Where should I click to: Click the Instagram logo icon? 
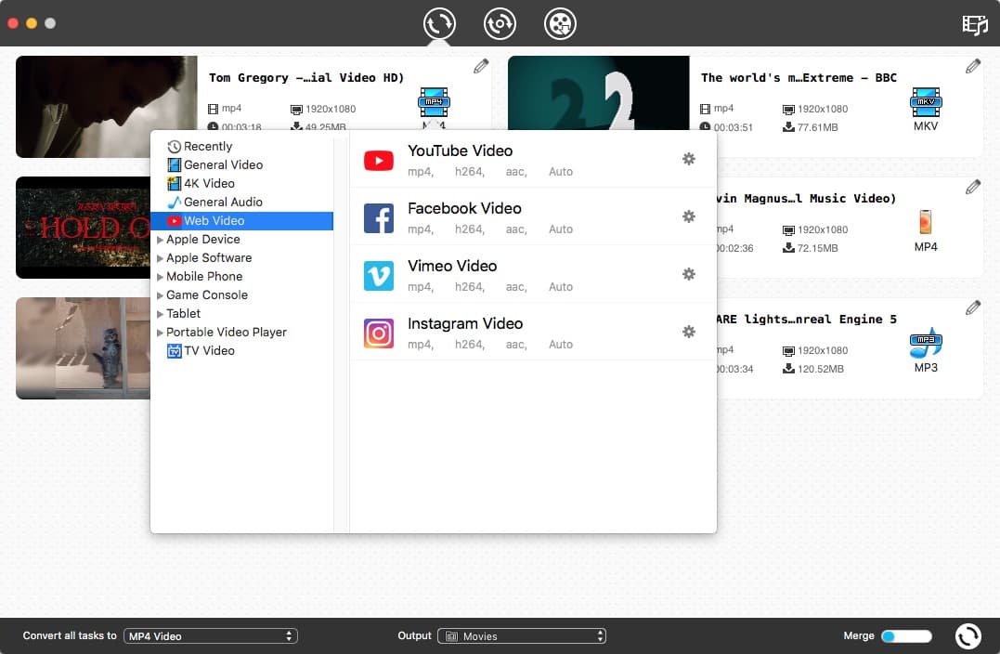(x=378, y=334)
